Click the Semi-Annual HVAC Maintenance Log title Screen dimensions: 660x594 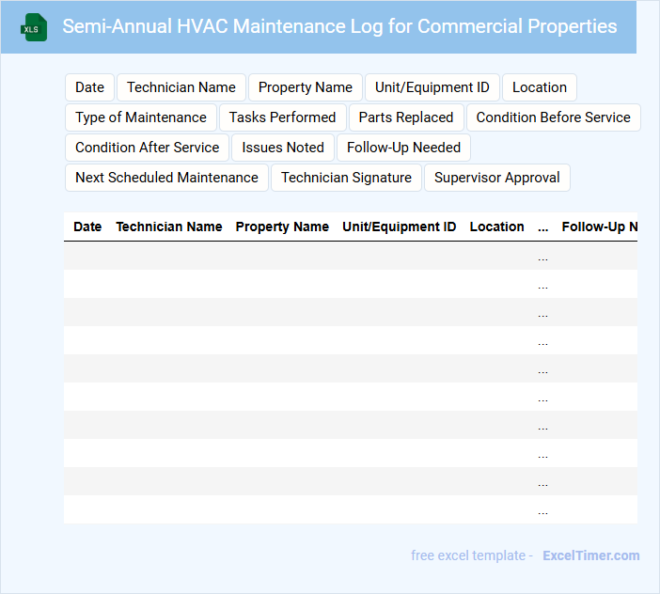point(339,26)
